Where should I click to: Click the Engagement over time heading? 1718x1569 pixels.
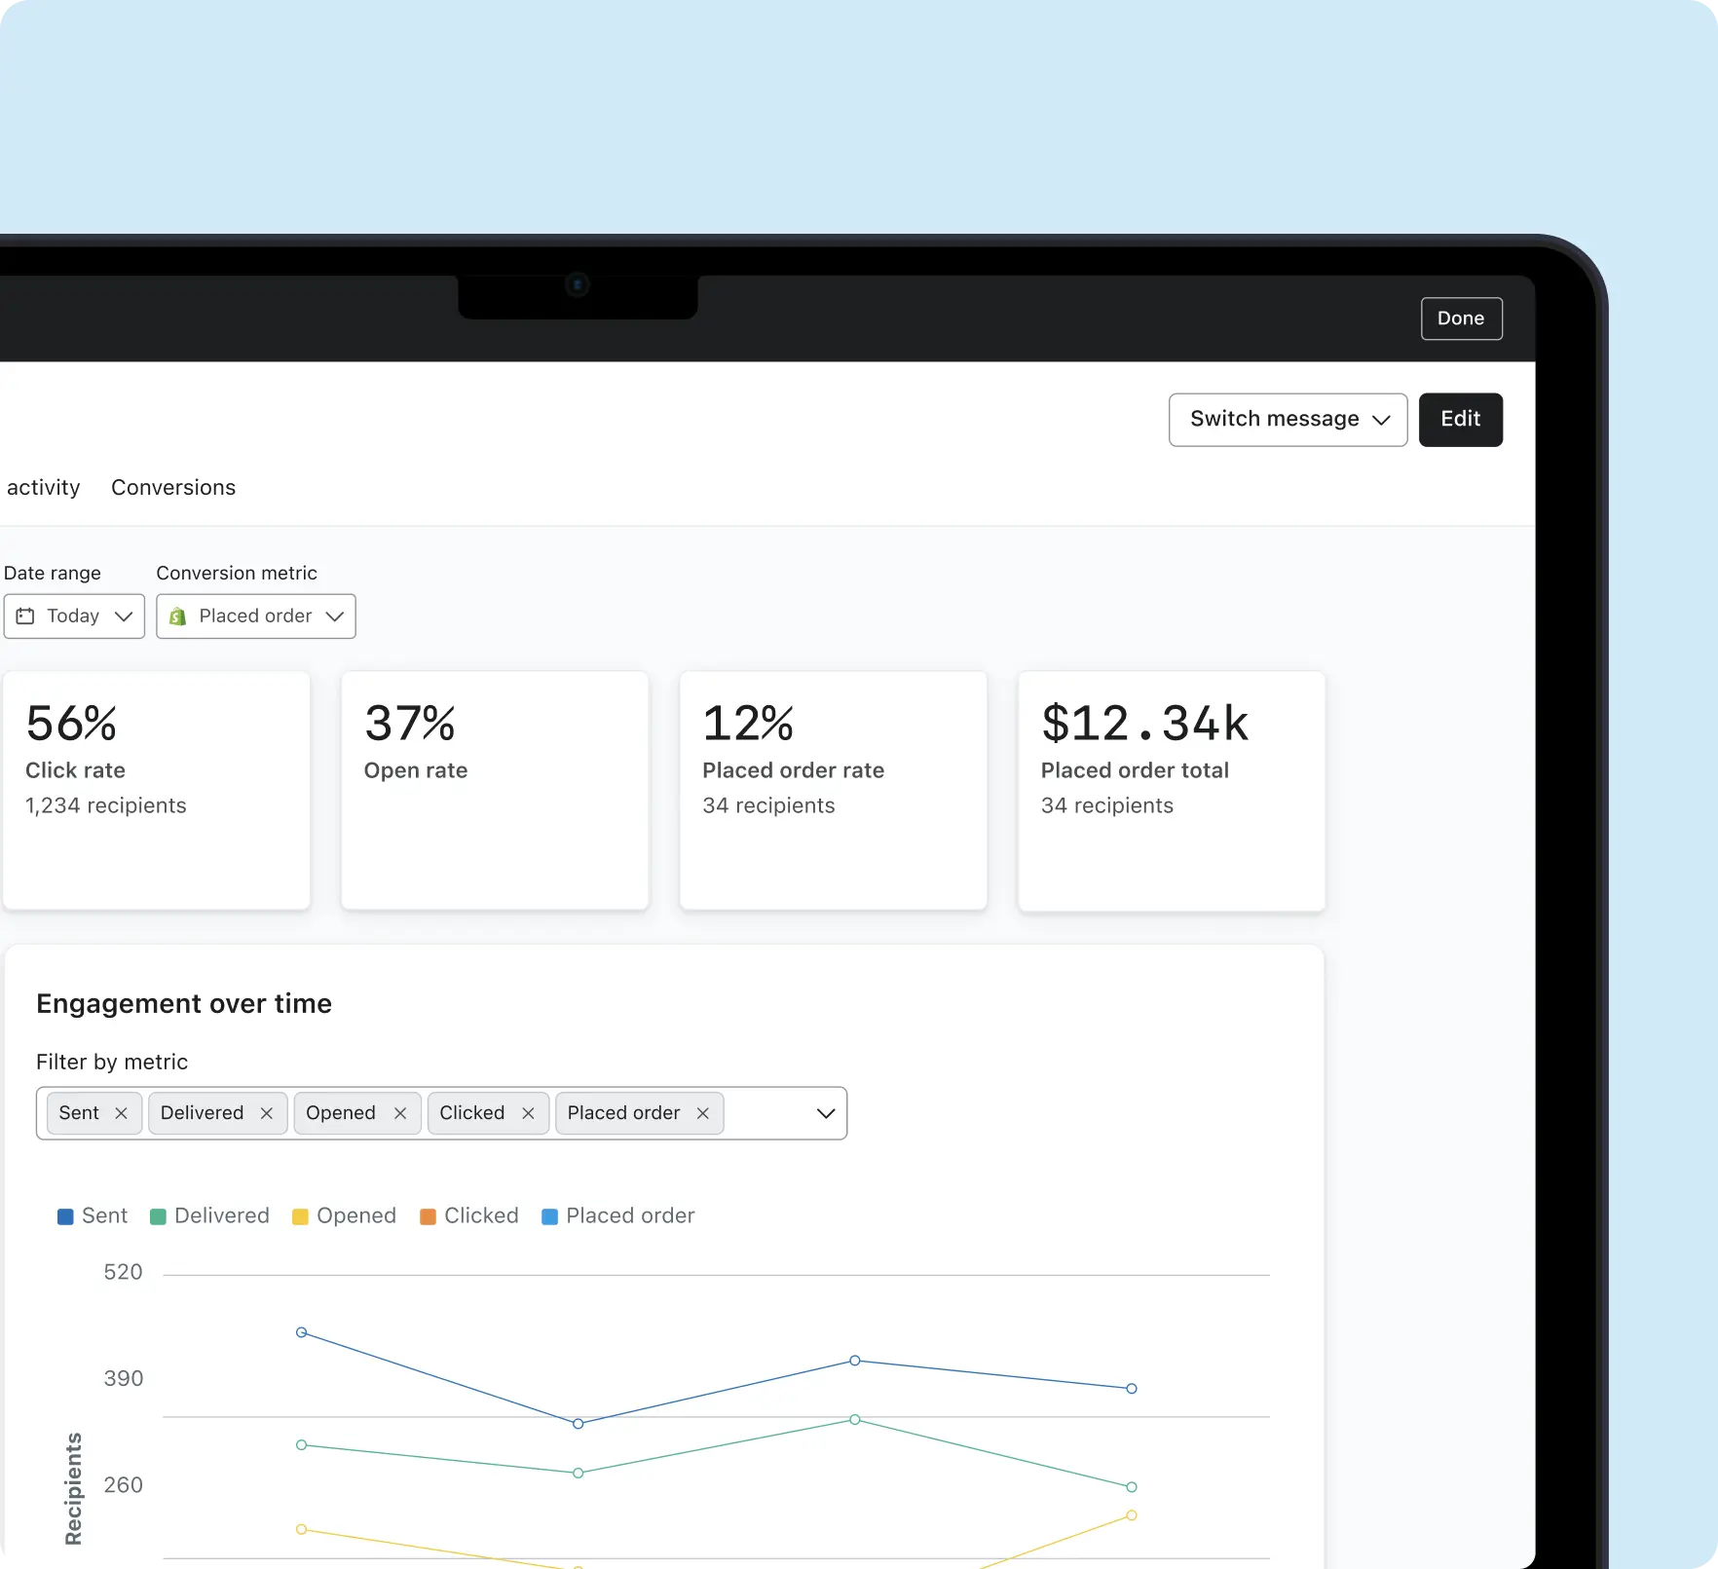pos(184,1004)
